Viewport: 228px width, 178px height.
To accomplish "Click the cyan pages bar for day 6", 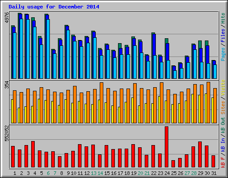I will click(x=48, y=49).
